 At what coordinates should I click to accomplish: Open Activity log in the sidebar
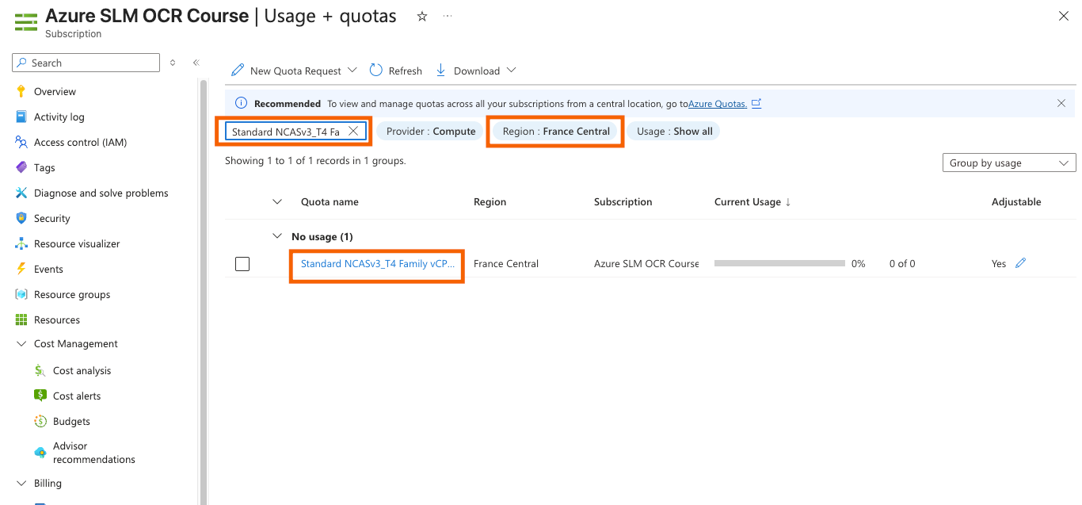59,117
